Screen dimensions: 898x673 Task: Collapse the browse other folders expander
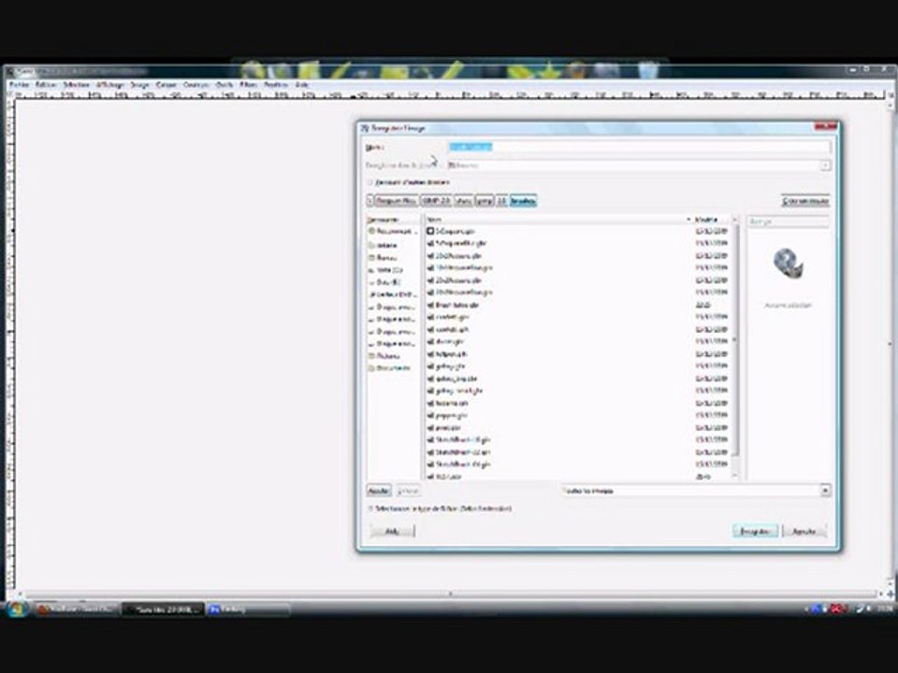click(x=370, y=182)
